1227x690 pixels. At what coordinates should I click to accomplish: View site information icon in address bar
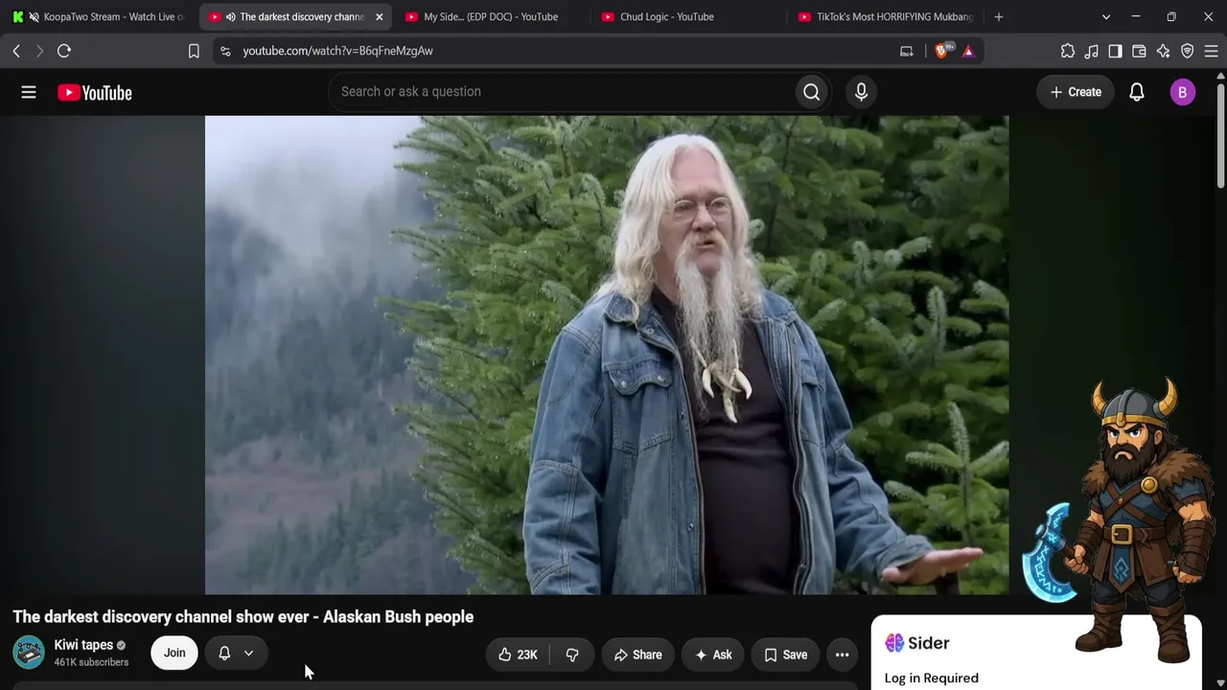pyautogui.click(x=225, y=51)
